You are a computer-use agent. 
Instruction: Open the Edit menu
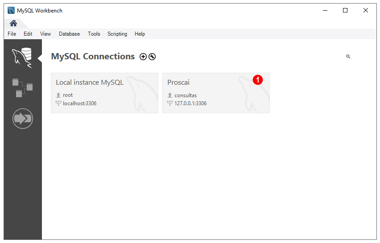(x=28, y=34)
